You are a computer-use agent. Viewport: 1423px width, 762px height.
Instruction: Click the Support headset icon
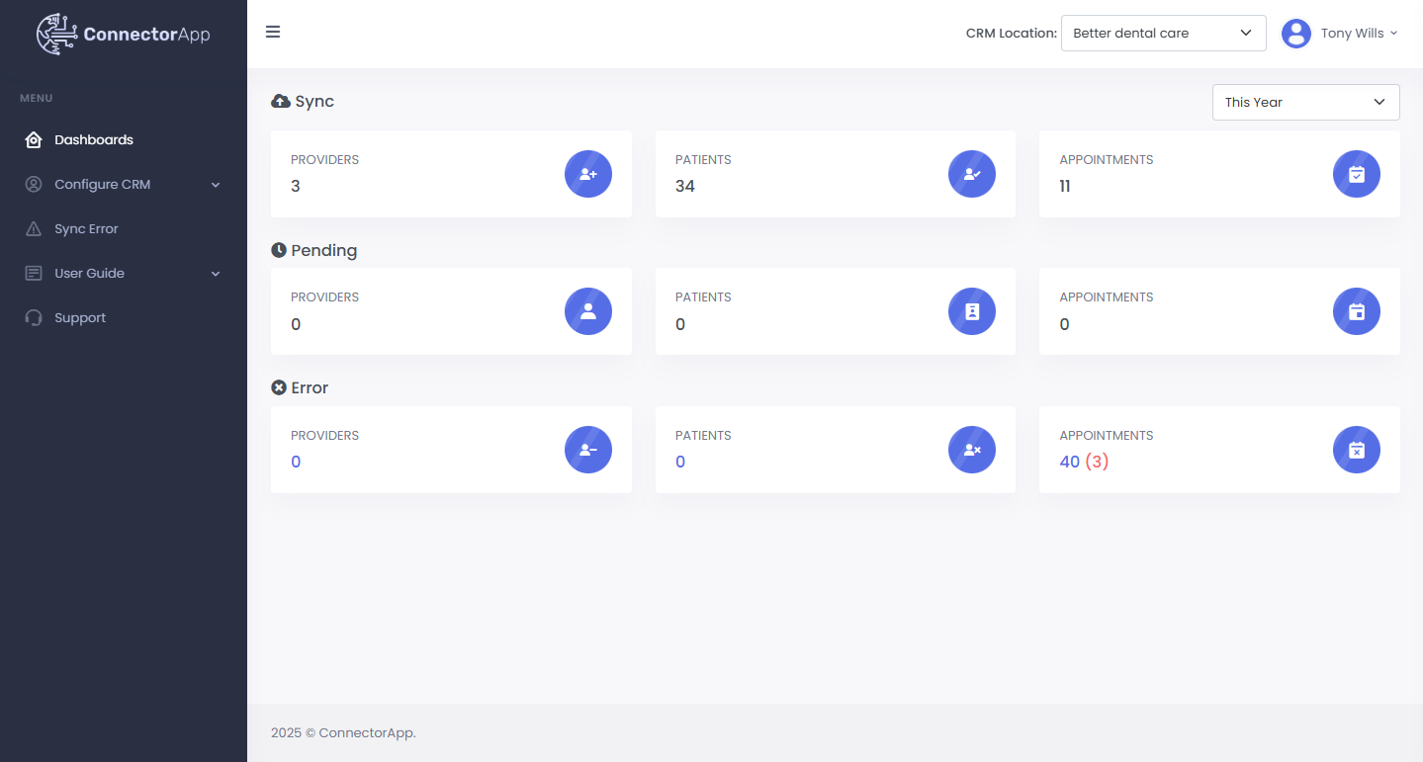pos(34,317)
